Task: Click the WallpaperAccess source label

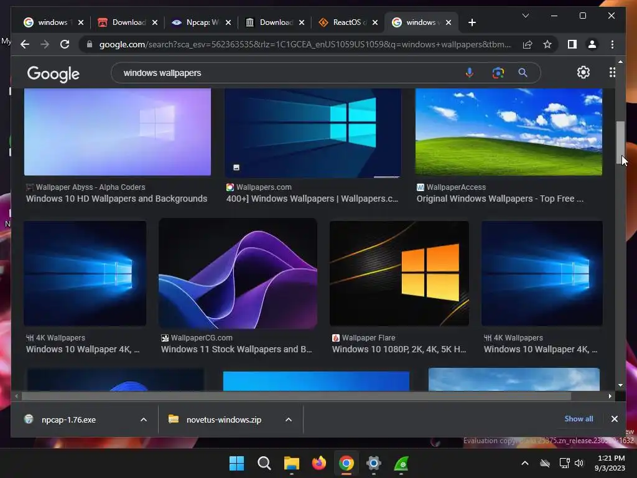Action: point(456,187)
